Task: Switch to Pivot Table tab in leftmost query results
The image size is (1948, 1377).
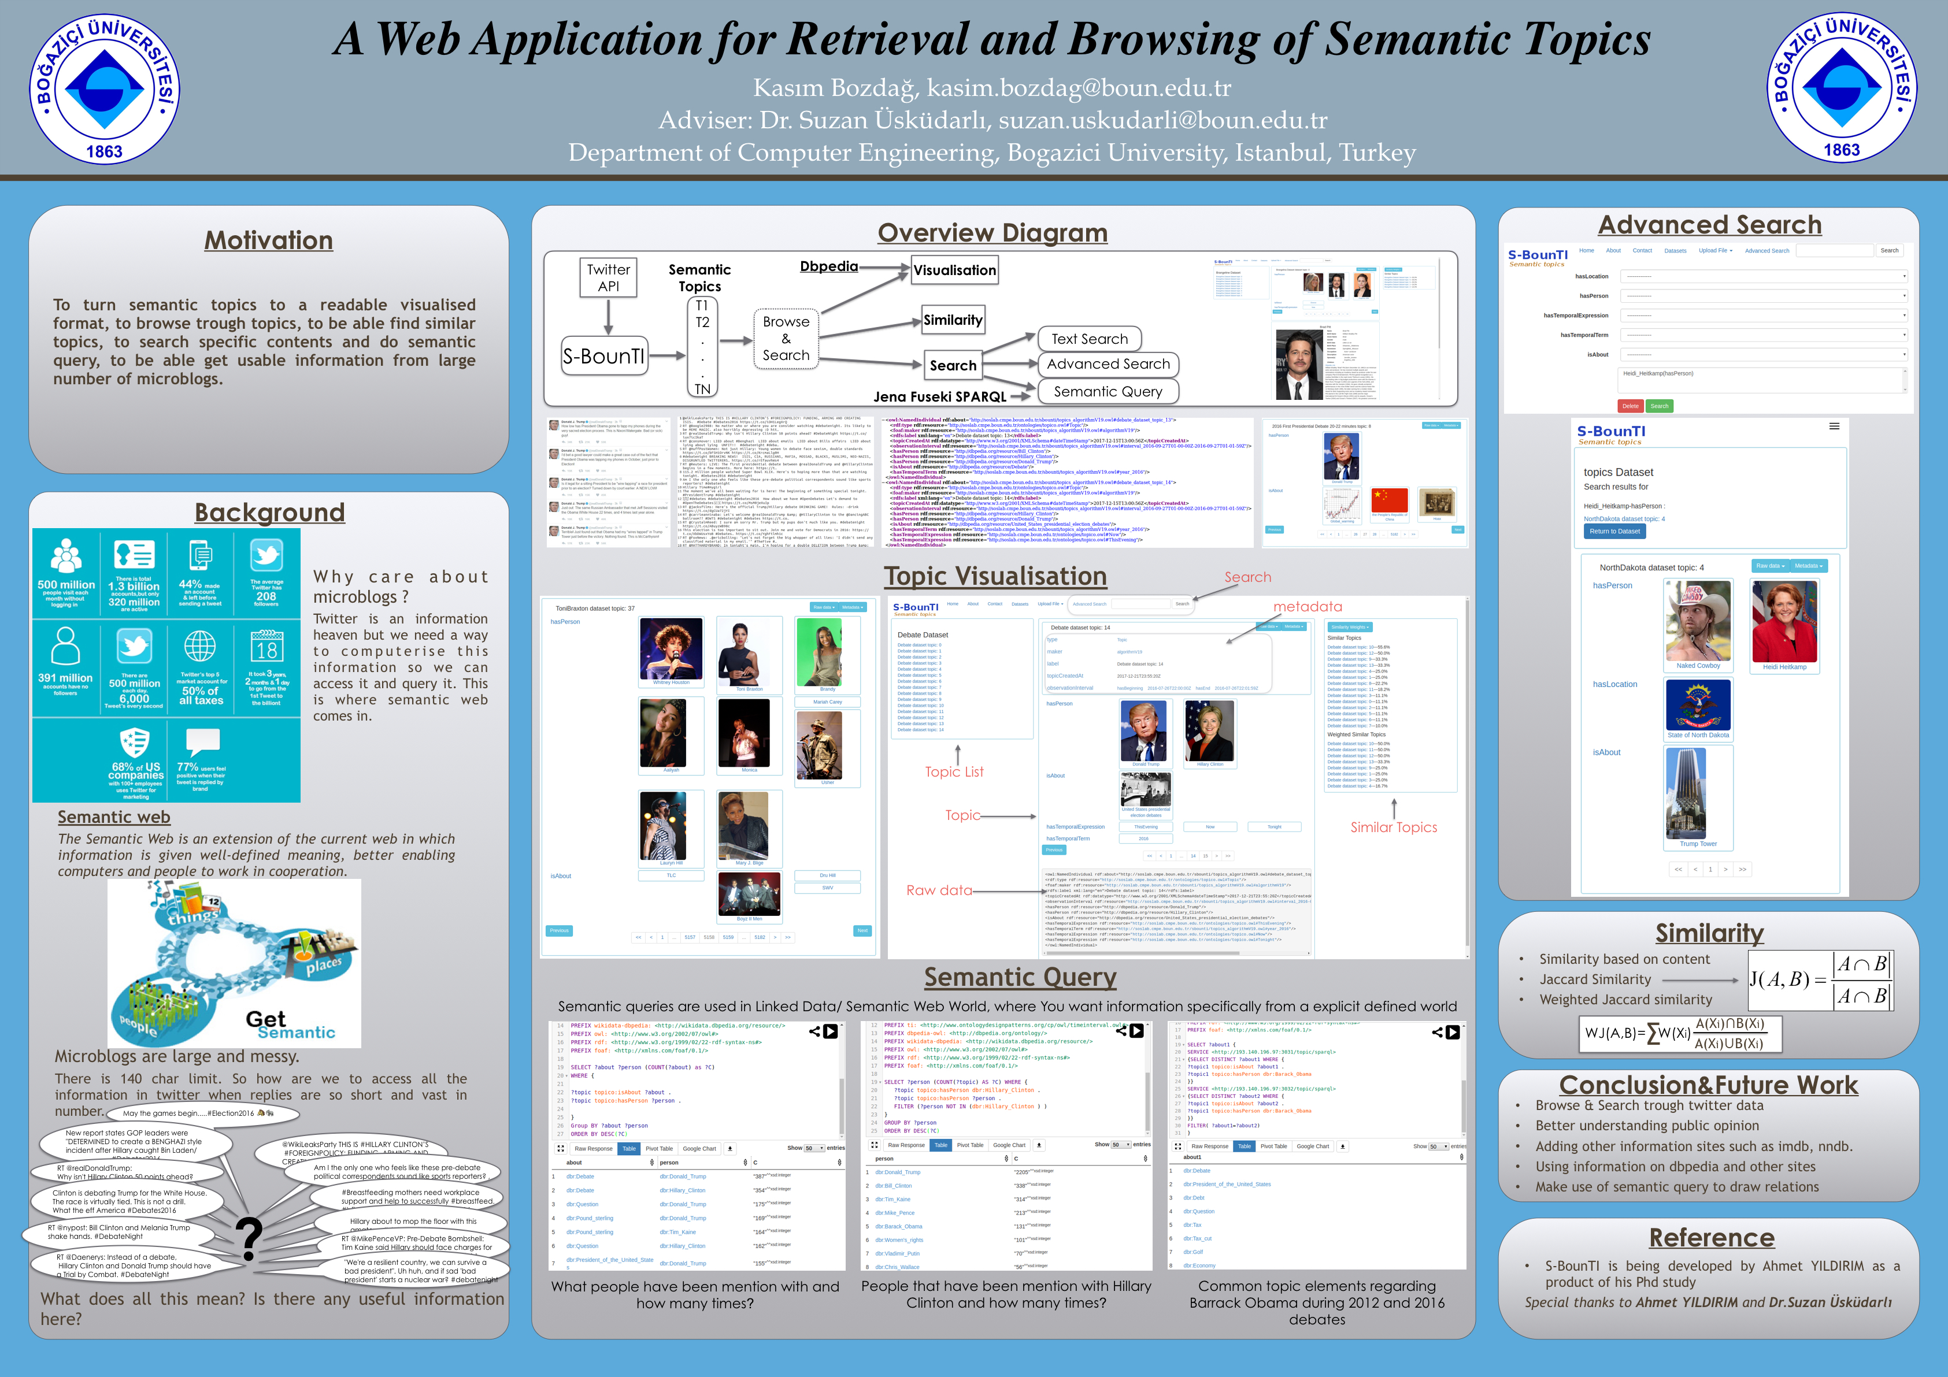Action: 658,1149
